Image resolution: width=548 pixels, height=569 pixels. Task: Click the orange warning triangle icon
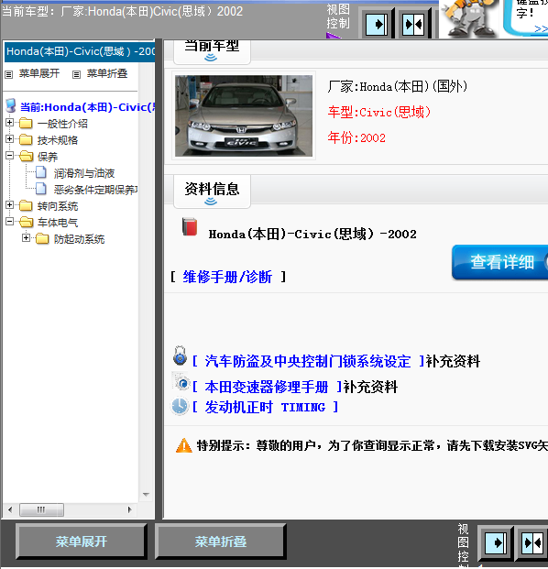click(184, 445)
